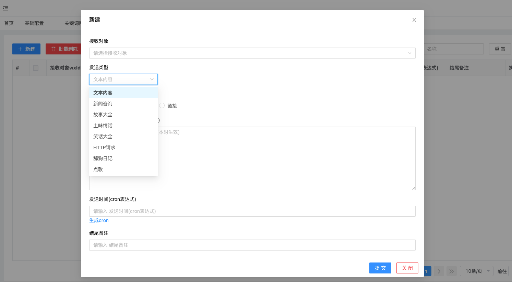Open the 生成cron link
The height and width of the screenshot is (282, 512).
(99, 220)
